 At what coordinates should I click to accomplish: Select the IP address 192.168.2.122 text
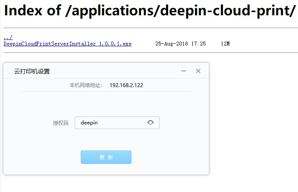point(126,85)
